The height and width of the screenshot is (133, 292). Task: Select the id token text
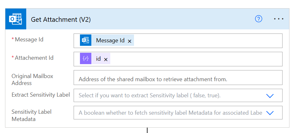[98, 59]
